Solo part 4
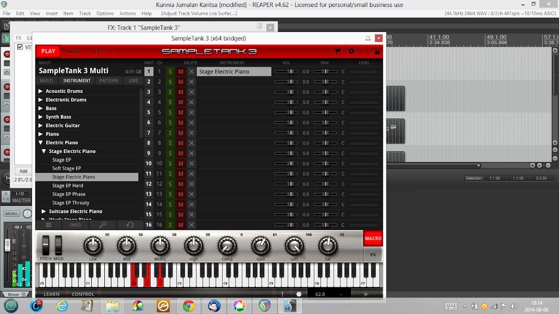The height and width of the screenshot is (314, 559). (x=170, y=102)
